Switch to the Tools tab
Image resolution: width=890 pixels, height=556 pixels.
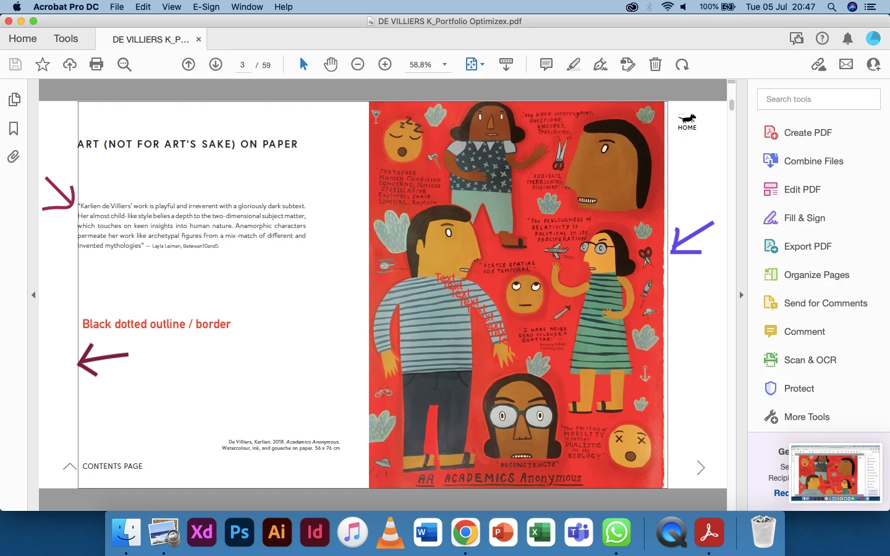pos(66,38)
